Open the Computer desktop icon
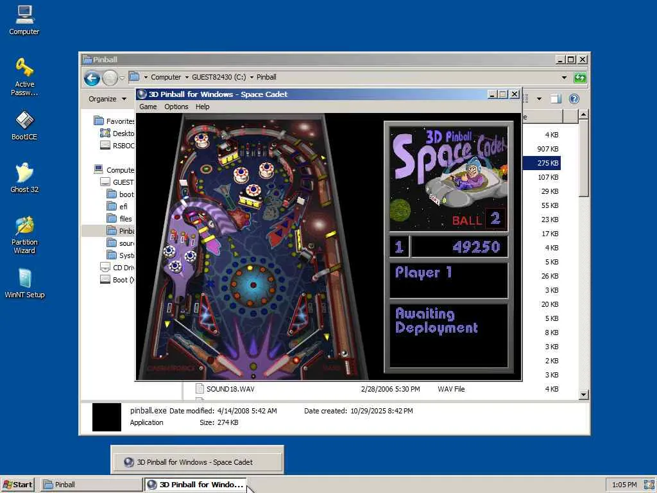The width and height of the screenshot is (657, 493). (x=24, y=20)
